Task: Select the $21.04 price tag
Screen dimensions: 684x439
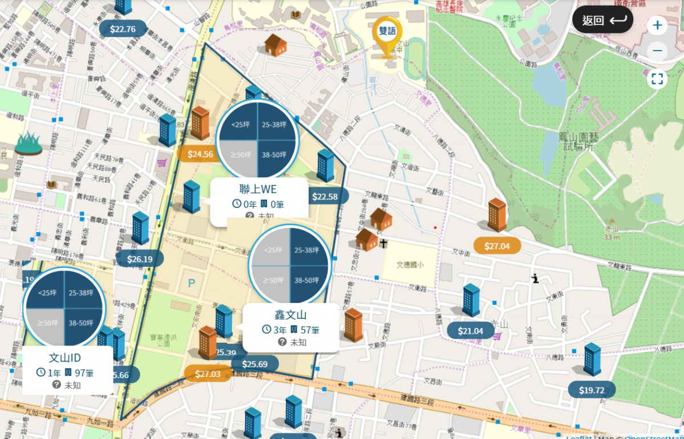Action: (470, 331)
